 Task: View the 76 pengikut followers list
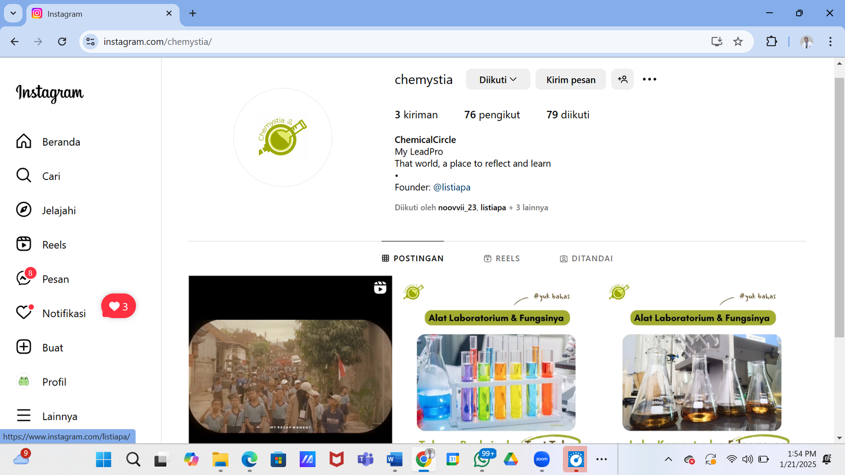492,115
